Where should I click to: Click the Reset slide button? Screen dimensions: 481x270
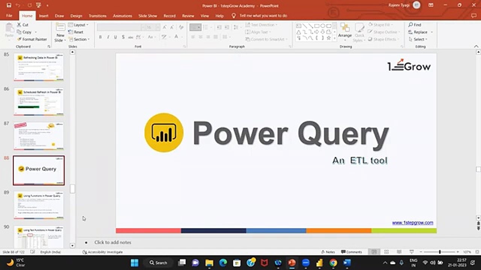click(76, 32)
